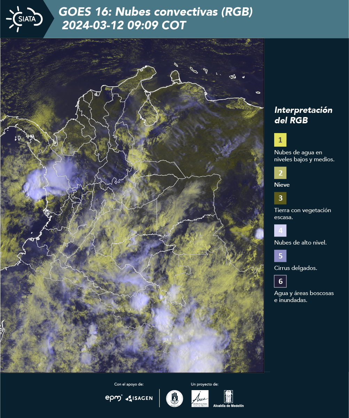
Task: Click the Nubes de agua en niveles bajos label
Action: (304, 156)
